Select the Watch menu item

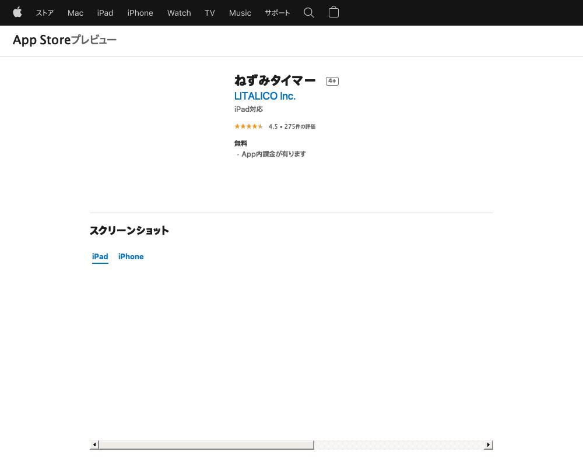[178, 13]
